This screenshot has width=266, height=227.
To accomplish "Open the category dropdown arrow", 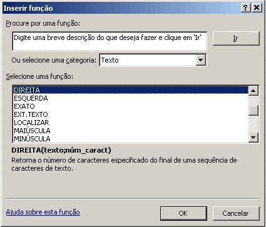I will 201,60.
